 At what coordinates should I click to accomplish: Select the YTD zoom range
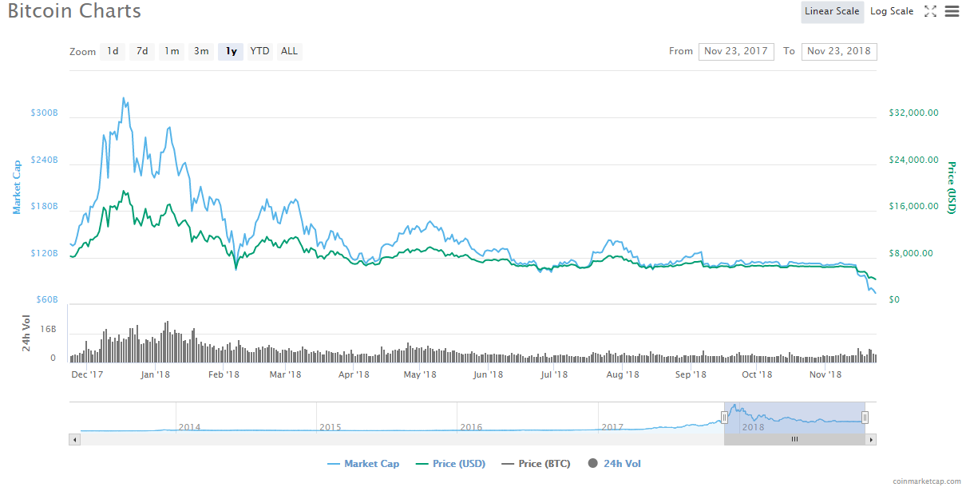pyautogui.click(x=259, y=51)
